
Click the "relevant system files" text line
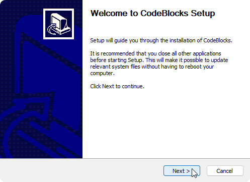pyautogui.click(x=152, y=67)
